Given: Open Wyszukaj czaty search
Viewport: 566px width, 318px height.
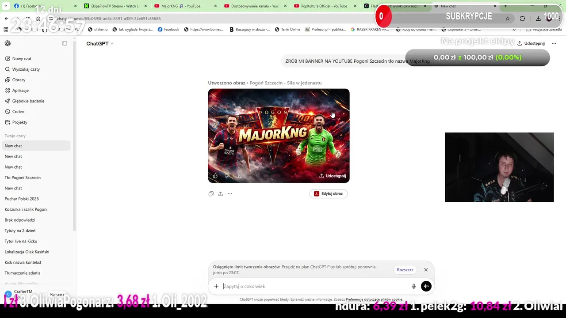Looking at the screenshot, I should [37, 69].
